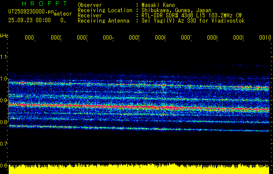
Task: Click time marker 0006 on timeline
Action: tap(160, 37)
